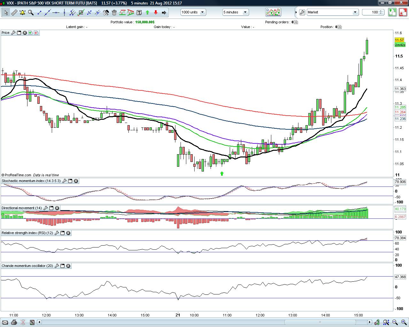Add a text annotation with the T tool
Viewport: 409px width, 327px height.
(139, 12)
